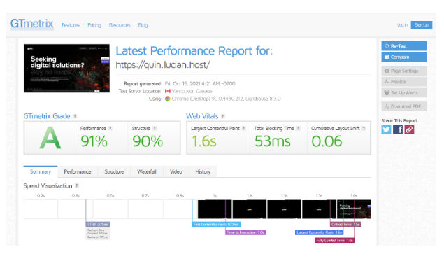Copy report link icon
444x275 pixels.
click(409, 129)
